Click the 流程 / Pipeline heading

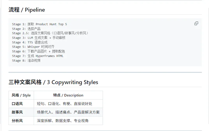pyautogui.click(x=27, y=10)
